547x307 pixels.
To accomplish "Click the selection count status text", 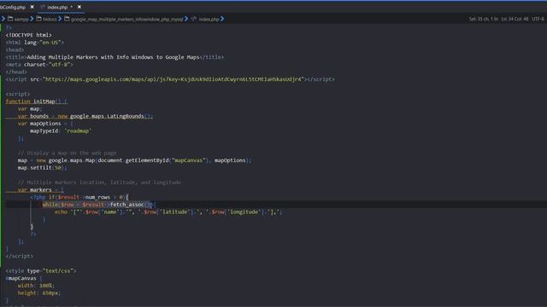I will pyautogui.click(x=483, y=19).
